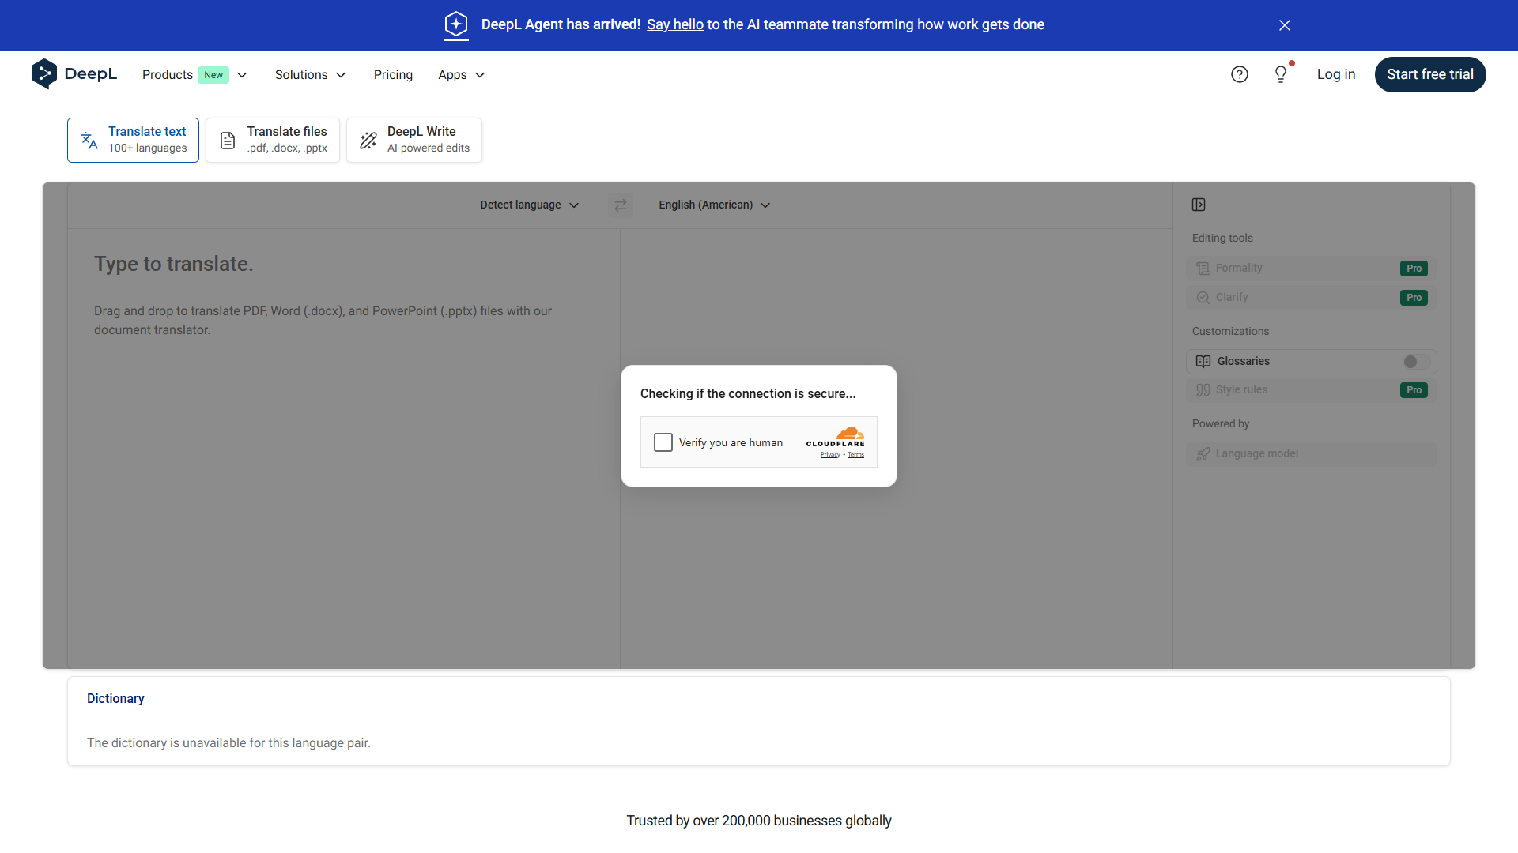The image size is (1518, 853).
Task: Toggle the Glossaries switch
Action: coord(1415,362)
